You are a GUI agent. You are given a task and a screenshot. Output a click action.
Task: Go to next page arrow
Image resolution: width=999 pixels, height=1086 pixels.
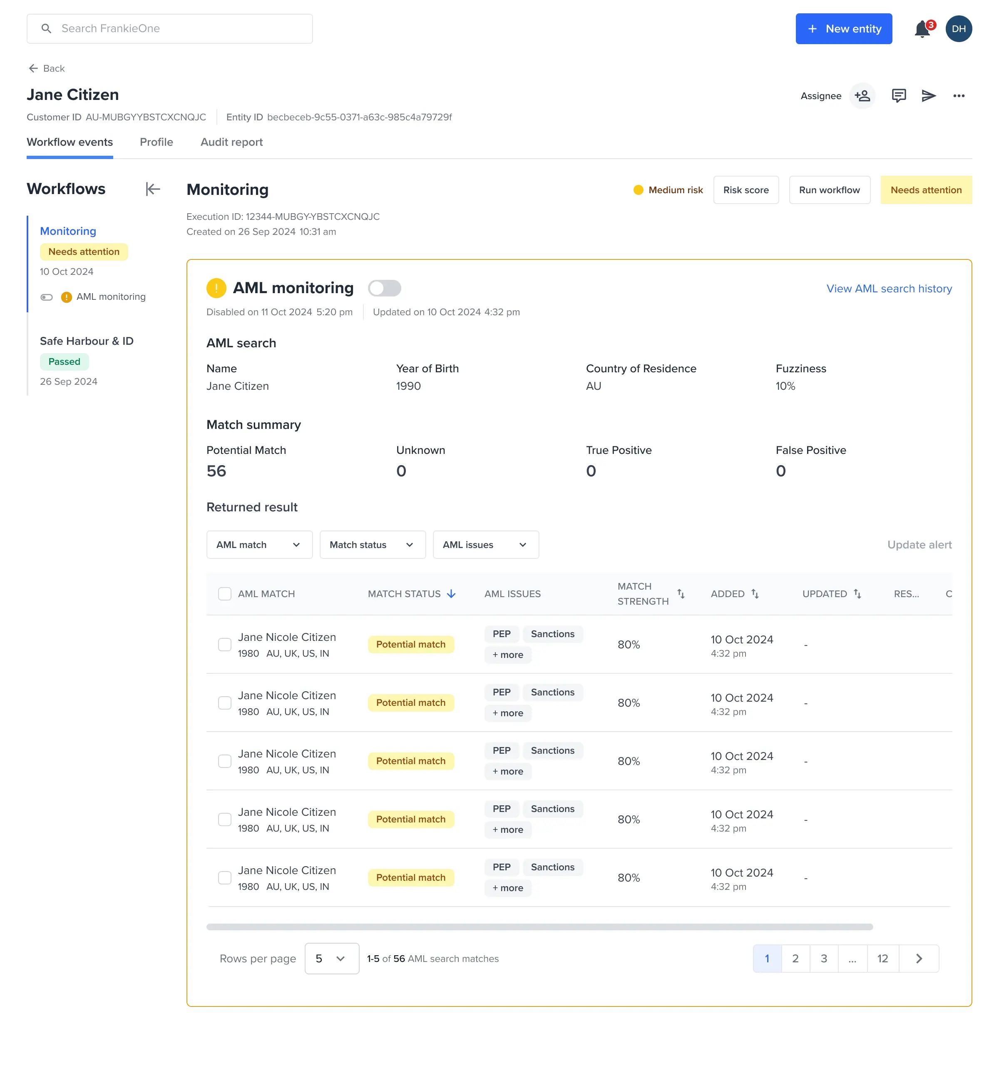tap(918, 958)
